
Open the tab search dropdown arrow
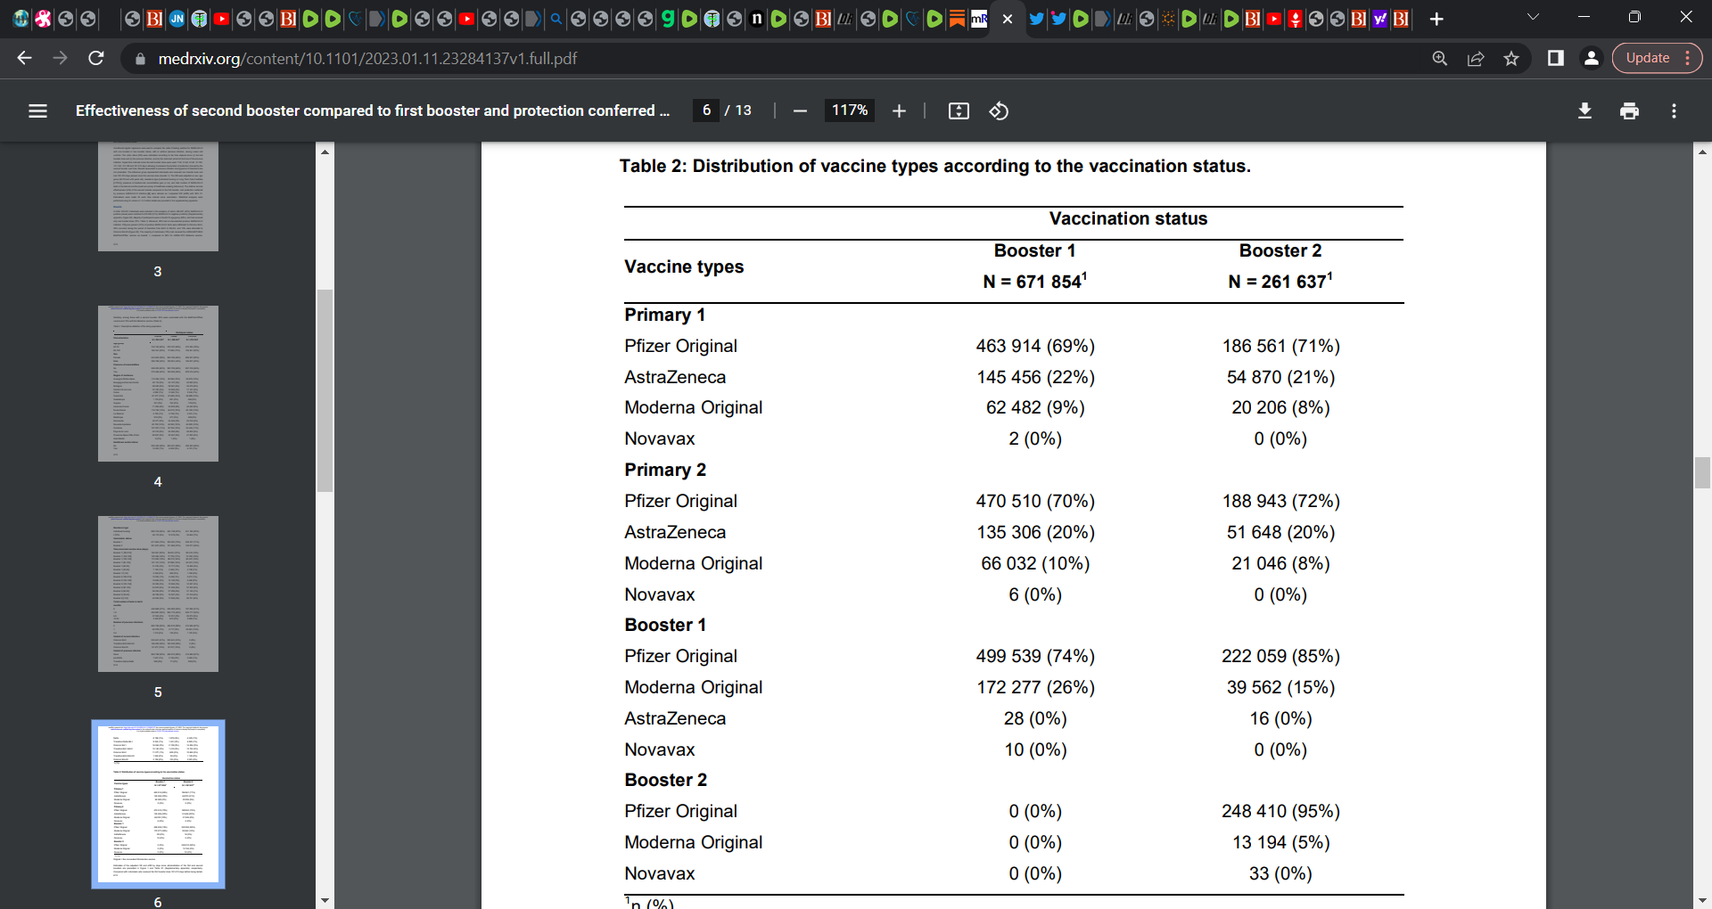1533,17
